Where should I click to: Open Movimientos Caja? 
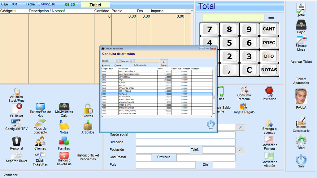[x=64, y=107]
